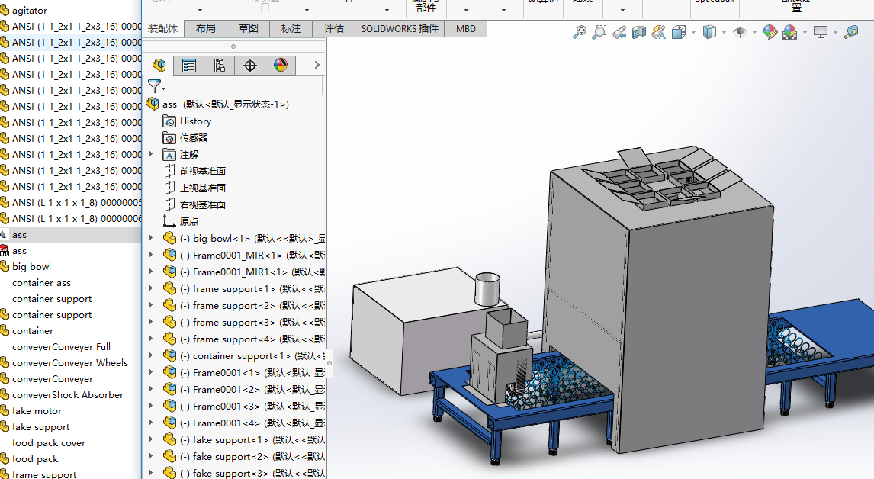Click the History item in feature tree

pos(195,121)
